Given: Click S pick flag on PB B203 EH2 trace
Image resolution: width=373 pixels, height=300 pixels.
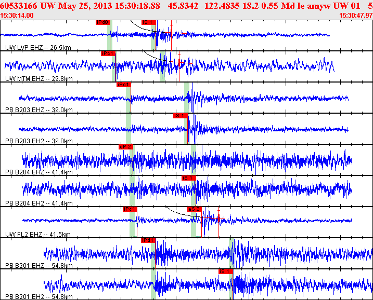Looking at the screenshot, I should coord(180,116).
